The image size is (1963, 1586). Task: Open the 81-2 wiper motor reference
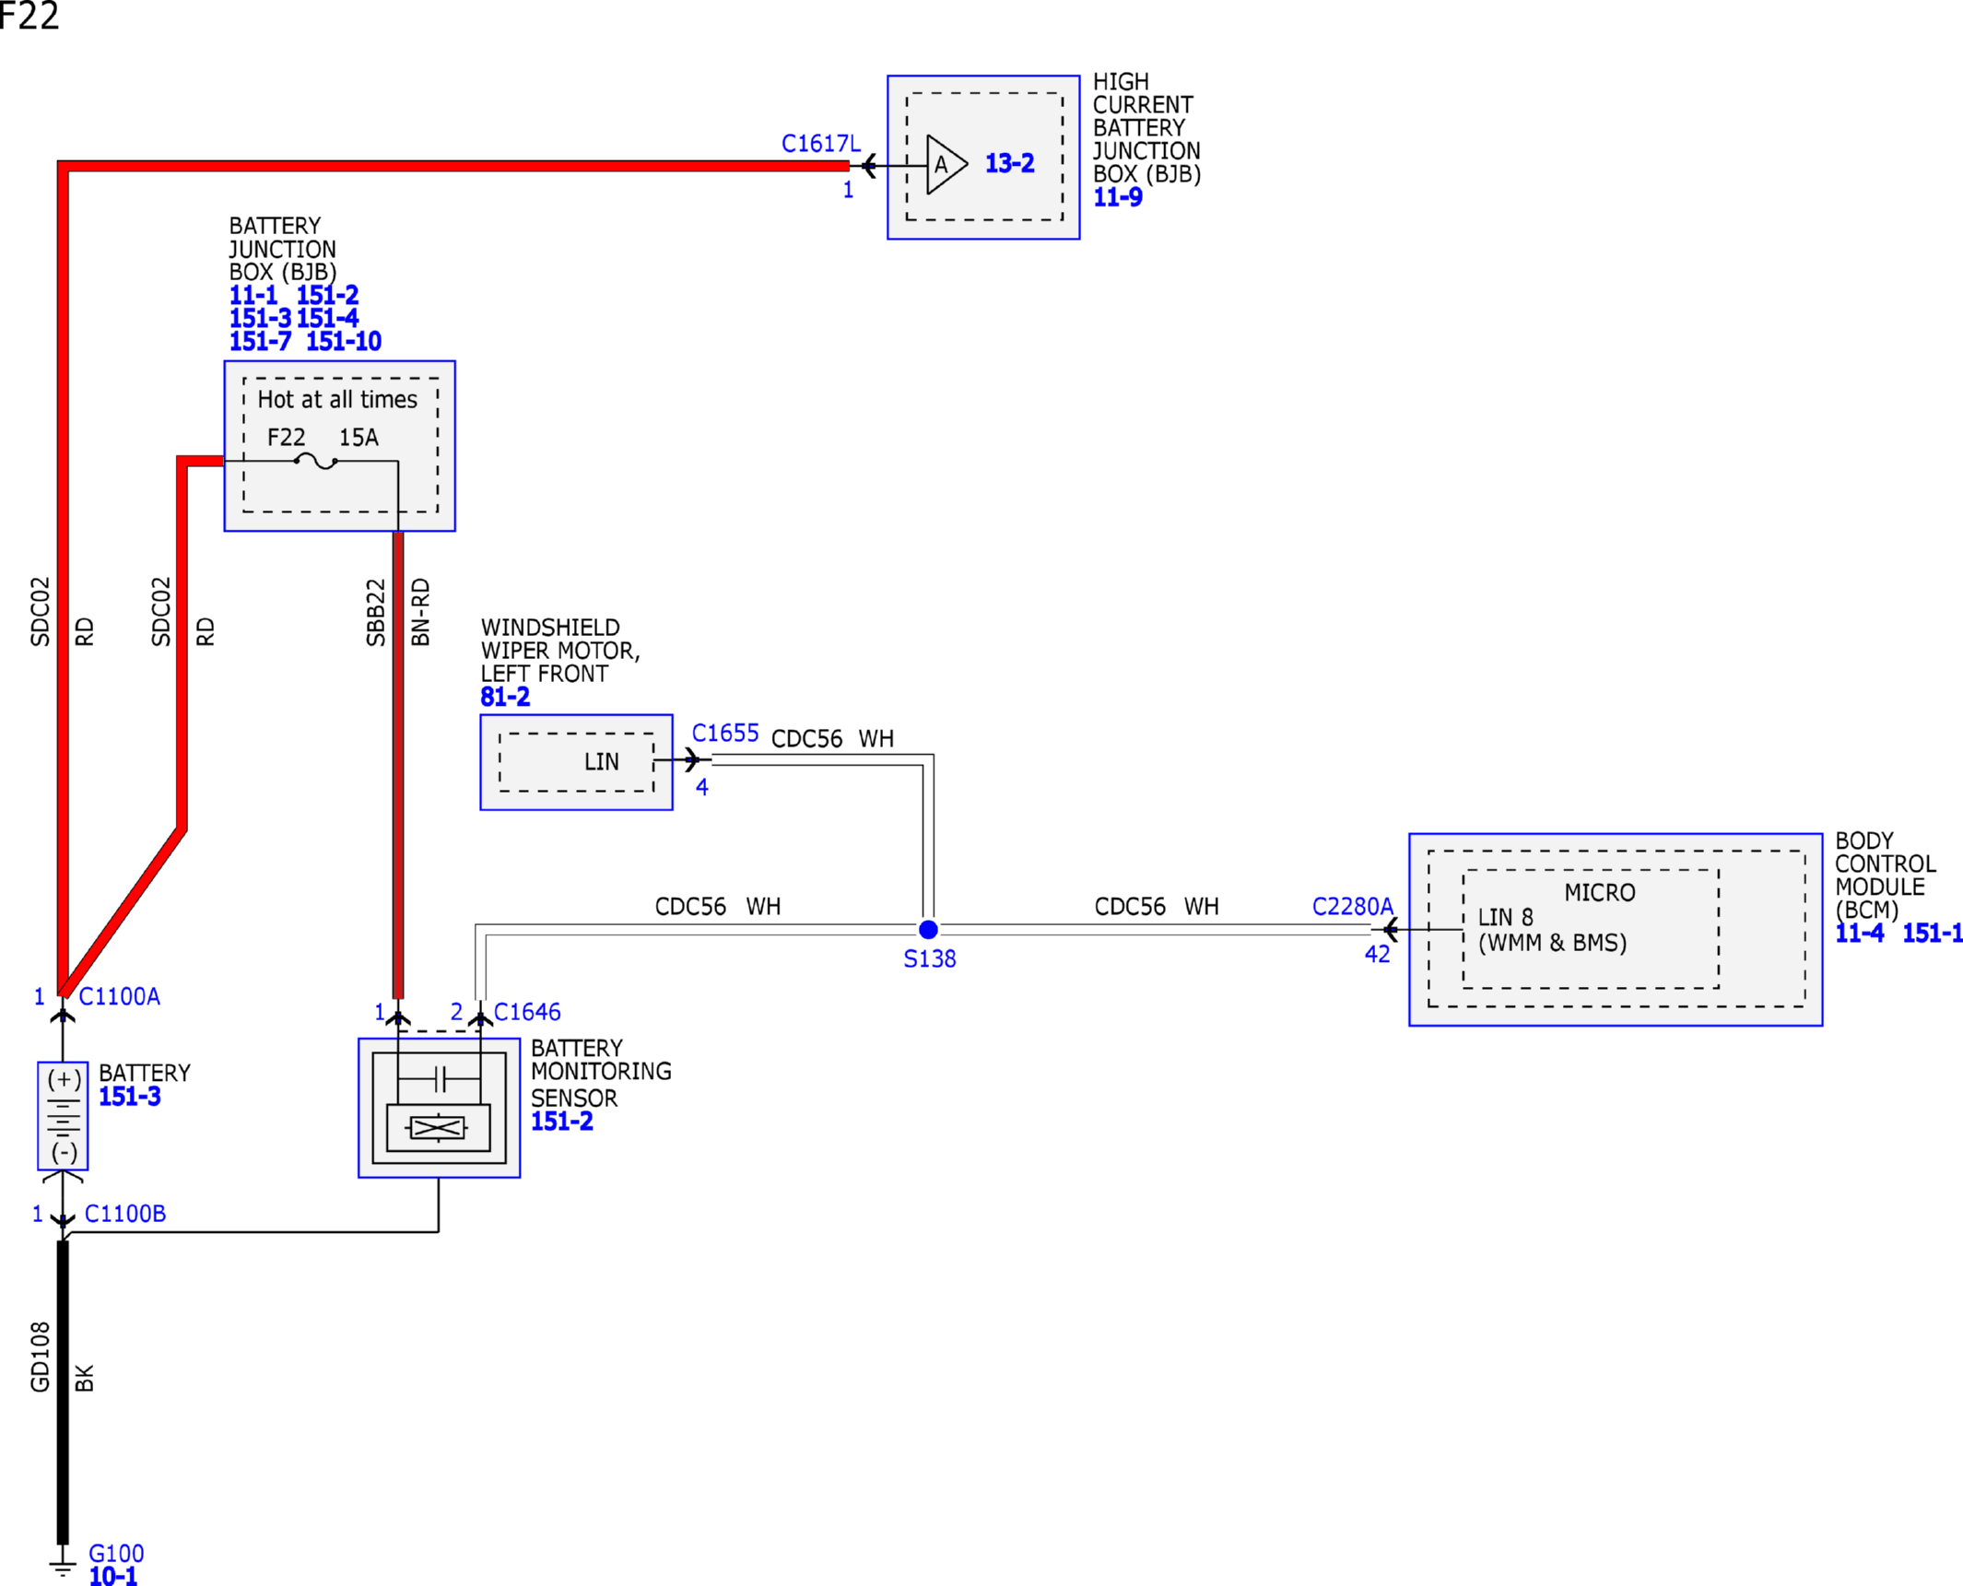505,697
